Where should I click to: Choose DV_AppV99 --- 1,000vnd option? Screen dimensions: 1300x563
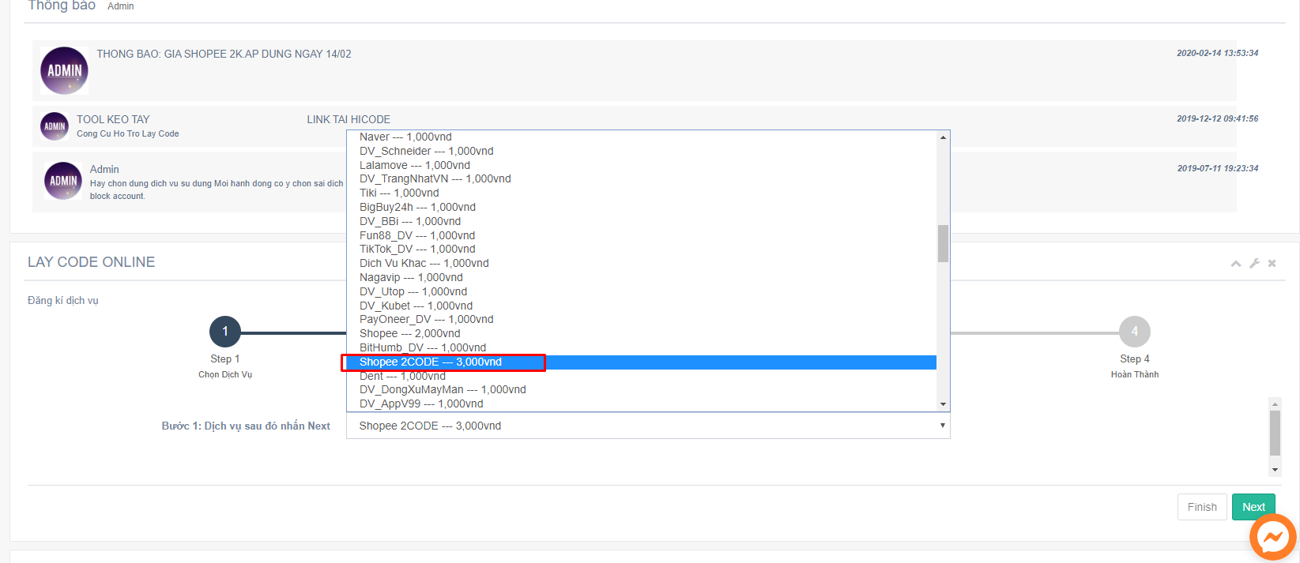tap(642, 403)
